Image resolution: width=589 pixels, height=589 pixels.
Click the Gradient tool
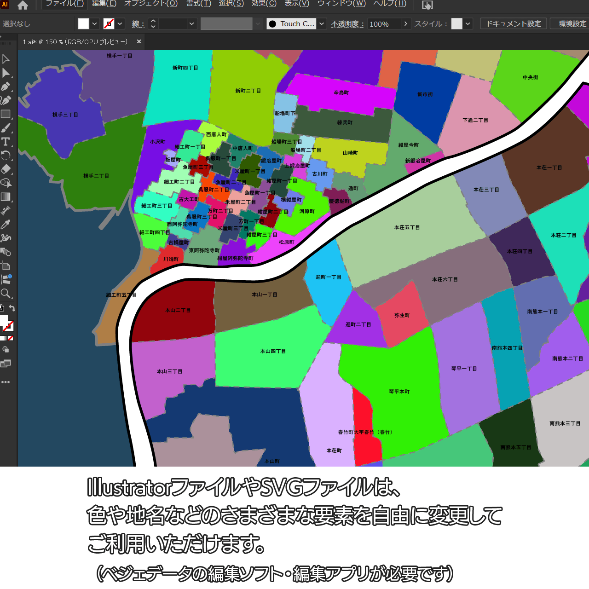point(6,197)
